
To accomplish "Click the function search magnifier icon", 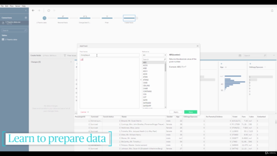I will [165, 59].
